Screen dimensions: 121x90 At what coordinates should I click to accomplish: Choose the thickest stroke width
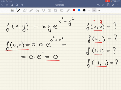coord(99,10)
